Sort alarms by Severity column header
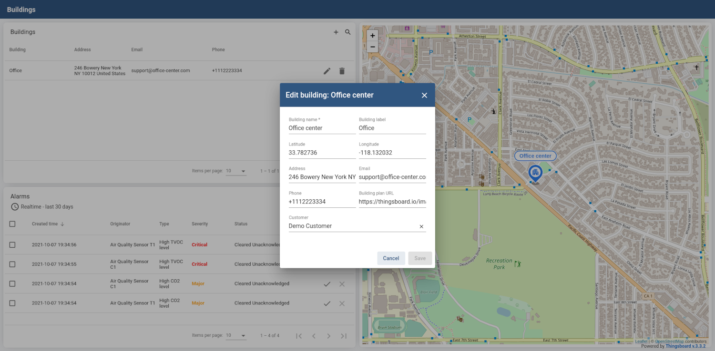The image size is (715, 351). pyautogui.click(x=200, y=224)
